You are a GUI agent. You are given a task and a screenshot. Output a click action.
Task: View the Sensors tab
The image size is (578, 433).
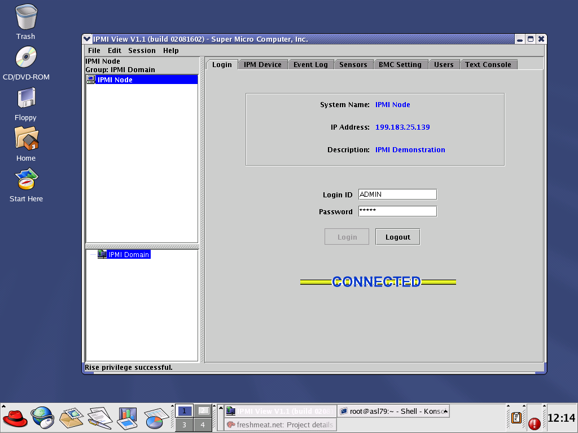(353, 64)
